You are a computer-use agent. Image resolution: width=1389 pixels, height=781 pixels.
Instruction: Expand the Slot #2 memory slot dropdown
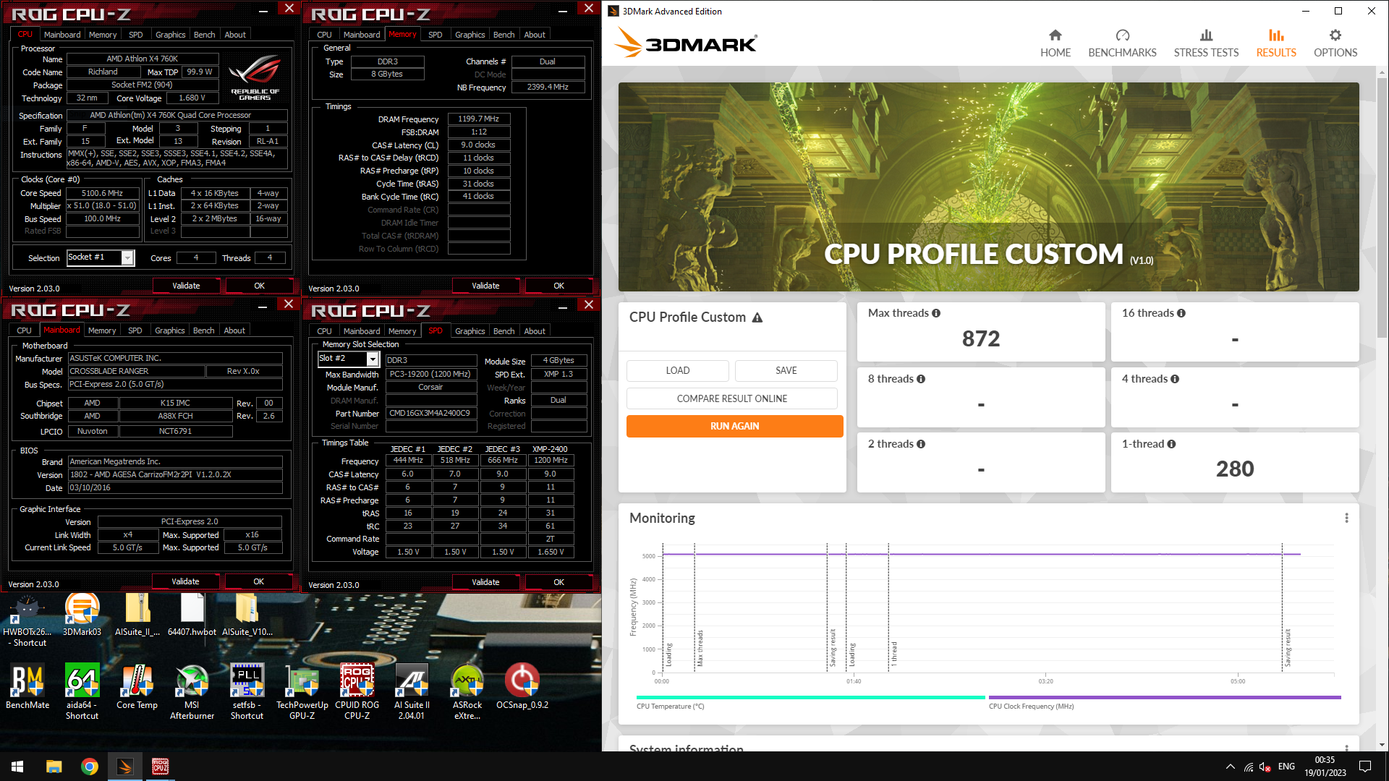pyautogui.click(x=373, y=359)
